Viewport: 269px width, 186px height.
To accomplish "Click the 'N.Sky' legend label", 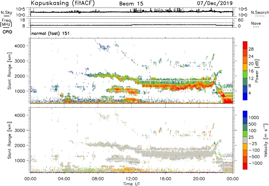I will tap(6, 12).
